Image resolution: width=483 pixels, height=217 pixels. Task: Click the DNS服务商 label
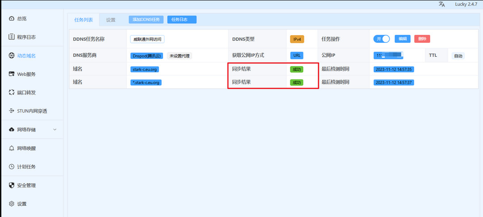click(85, 56)
